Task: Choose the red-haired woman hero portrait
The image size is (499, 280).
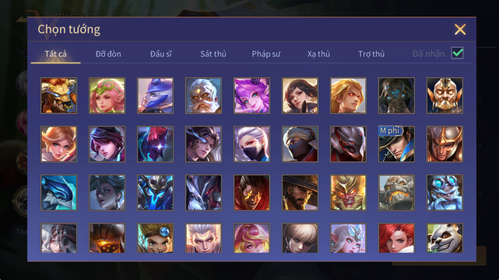Action: coord(396,238)
